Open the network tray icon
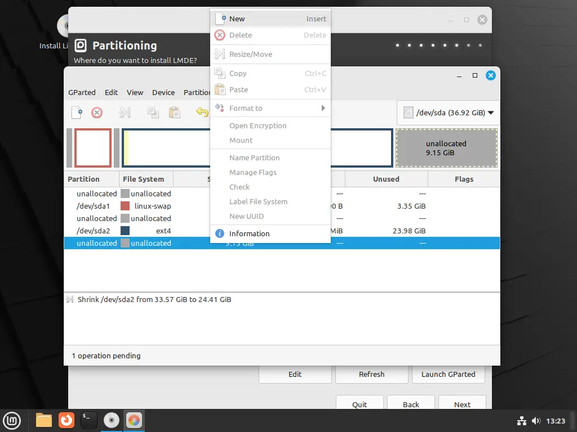The image size is (577, 432). coord(521,421)
